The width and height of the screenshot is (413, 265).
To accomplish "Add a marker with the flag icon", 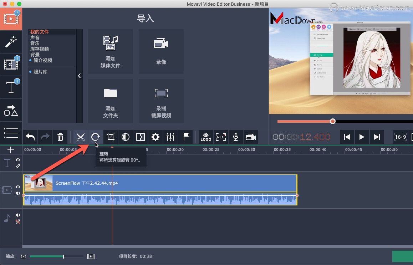I will (x=186, y=137).
